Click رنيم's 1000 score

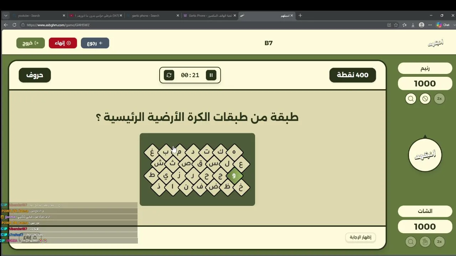pos(425,84)
